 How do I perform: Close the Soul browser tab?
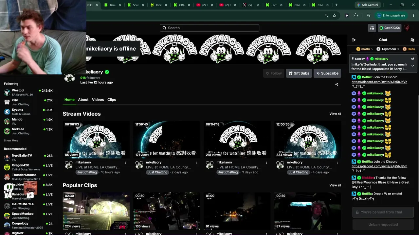pos(143,5)
